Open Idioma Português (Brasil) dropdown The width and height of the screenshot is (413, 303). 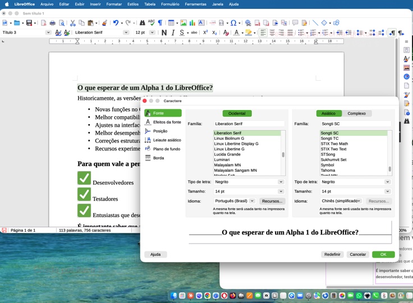tap(252, 201)
